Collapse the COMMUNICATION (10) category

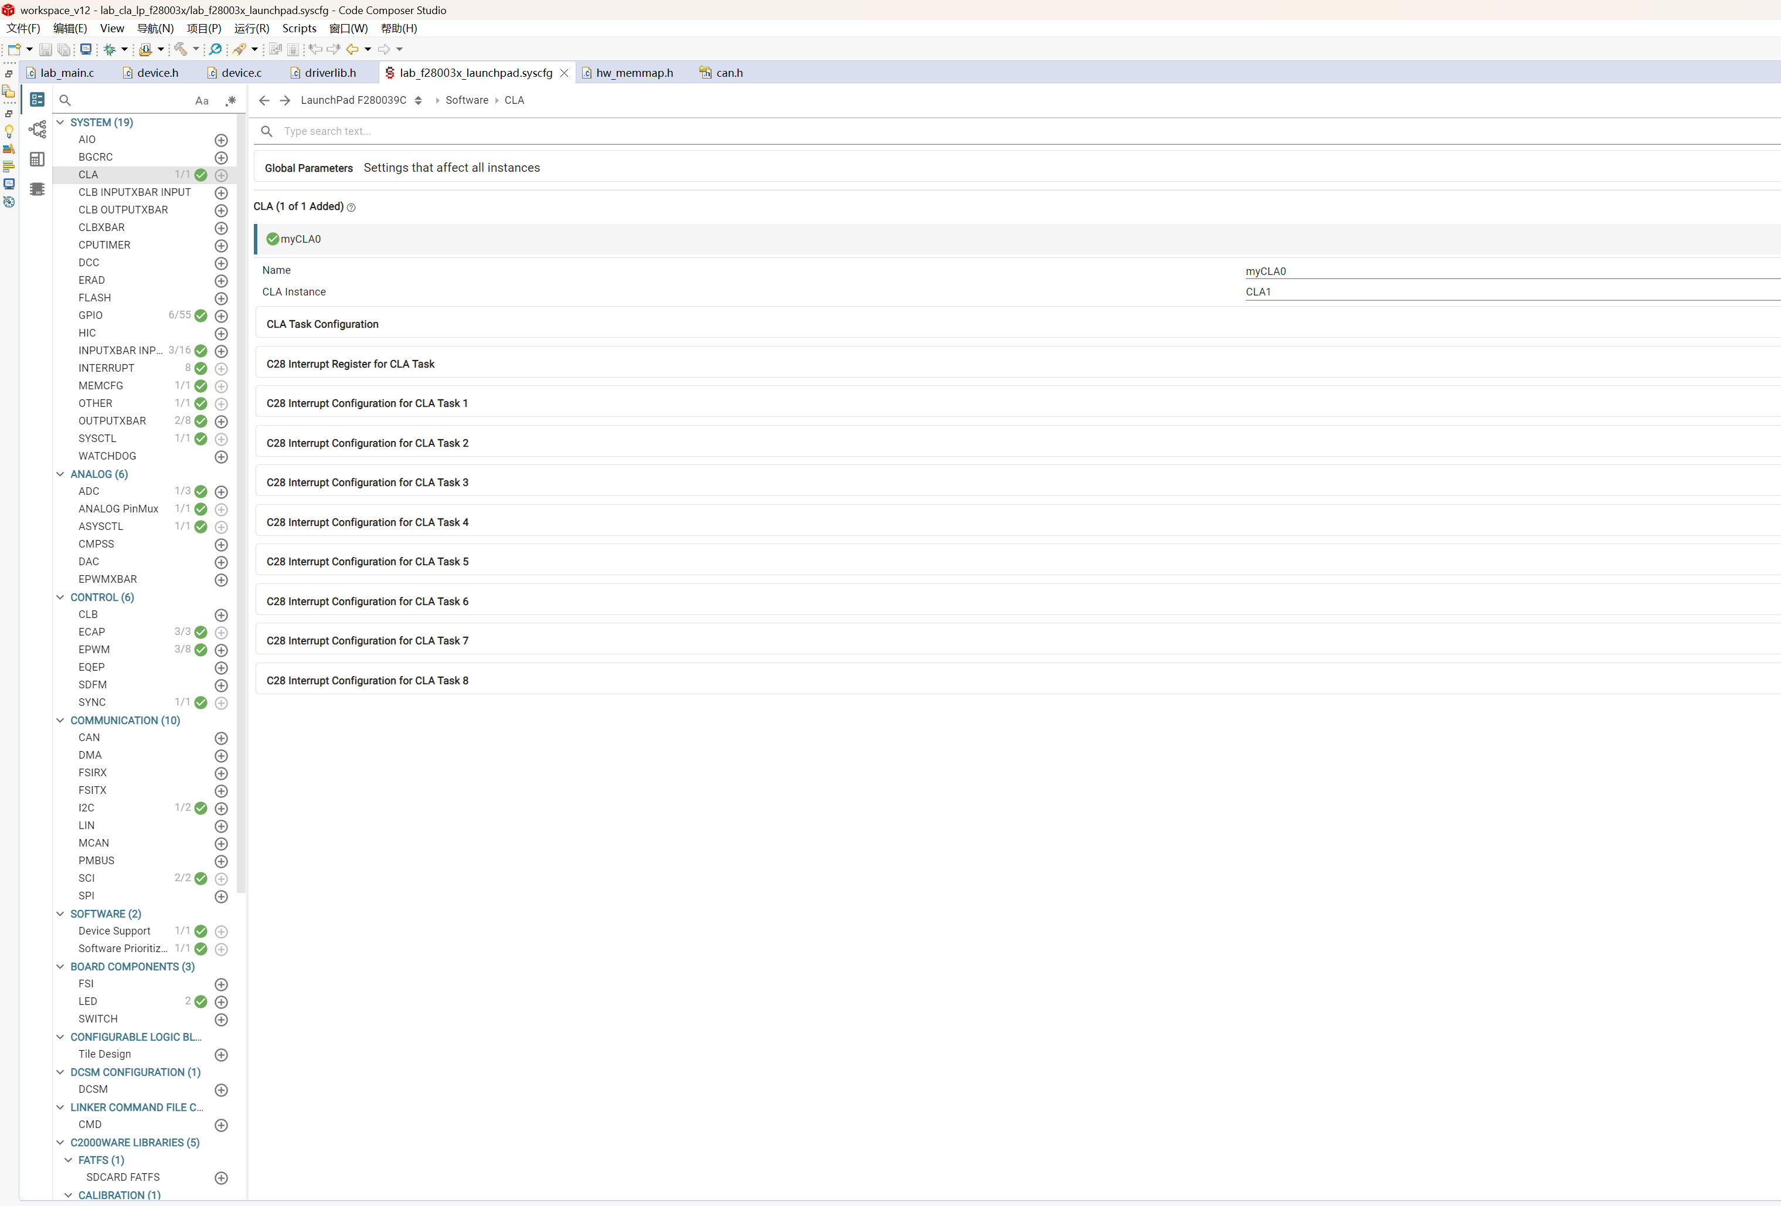coord(60,720)
